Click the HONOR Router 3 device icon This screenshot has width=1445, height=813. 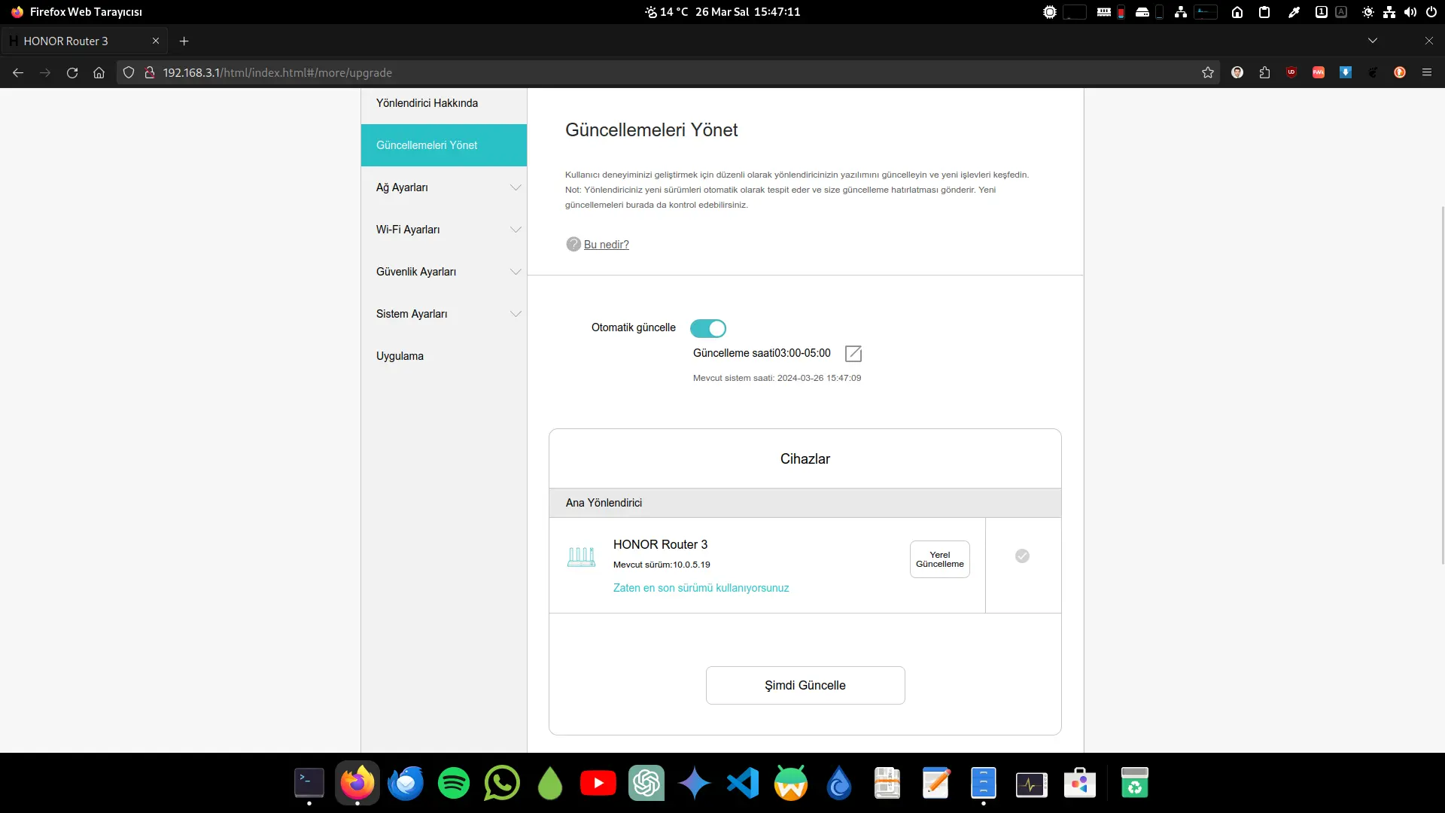tap(581, 557)
